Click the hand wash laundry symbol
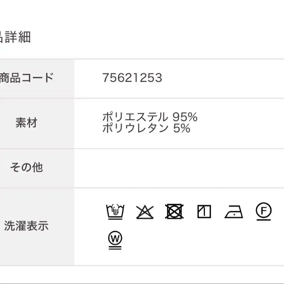Viewport: 284px width, 284px height. click(115, 212)
